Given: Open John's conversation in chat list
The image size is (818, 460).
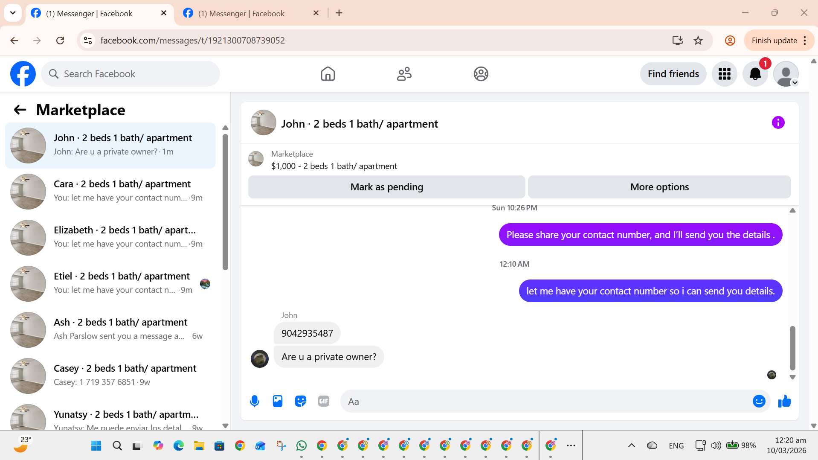Looking at the screenshot, I should 110,146.
